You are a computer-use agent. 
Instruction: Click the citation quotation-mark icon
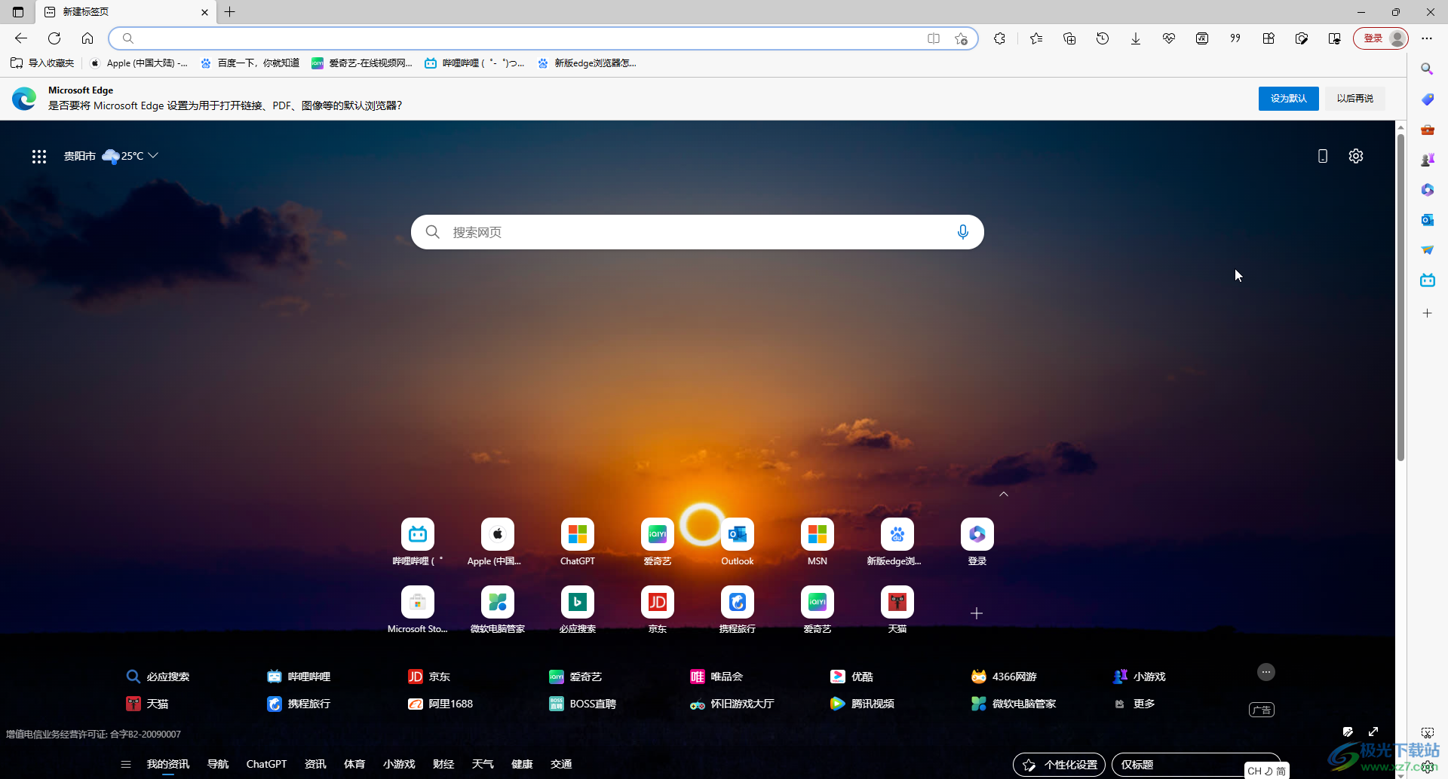coord(1235,38)
